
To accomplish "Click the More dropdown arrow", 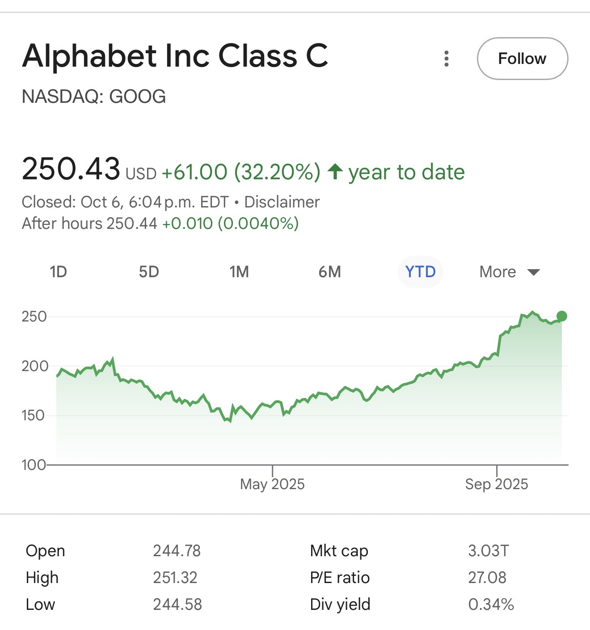I will pyautogui.click(x=534, y=272).
